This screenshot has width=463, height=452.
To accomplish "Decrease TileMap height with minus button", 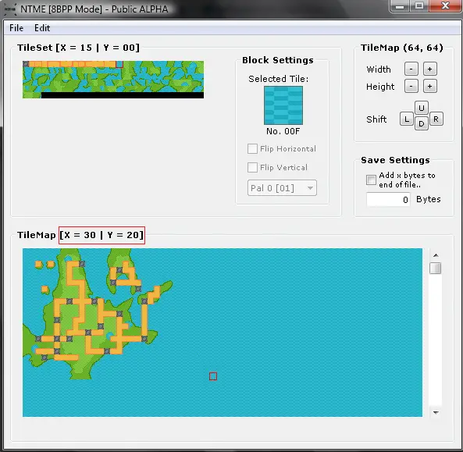I will [x=411, y=87].
